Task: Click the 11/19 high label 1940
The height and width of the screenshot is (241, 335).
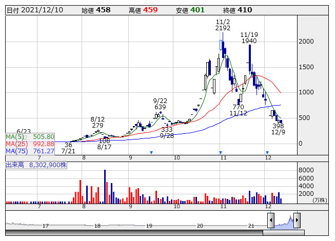Action: click(248, 41)
